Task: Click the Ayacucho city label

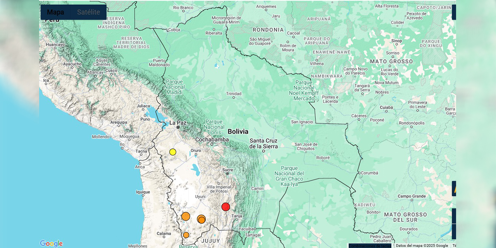Action: 73,64
